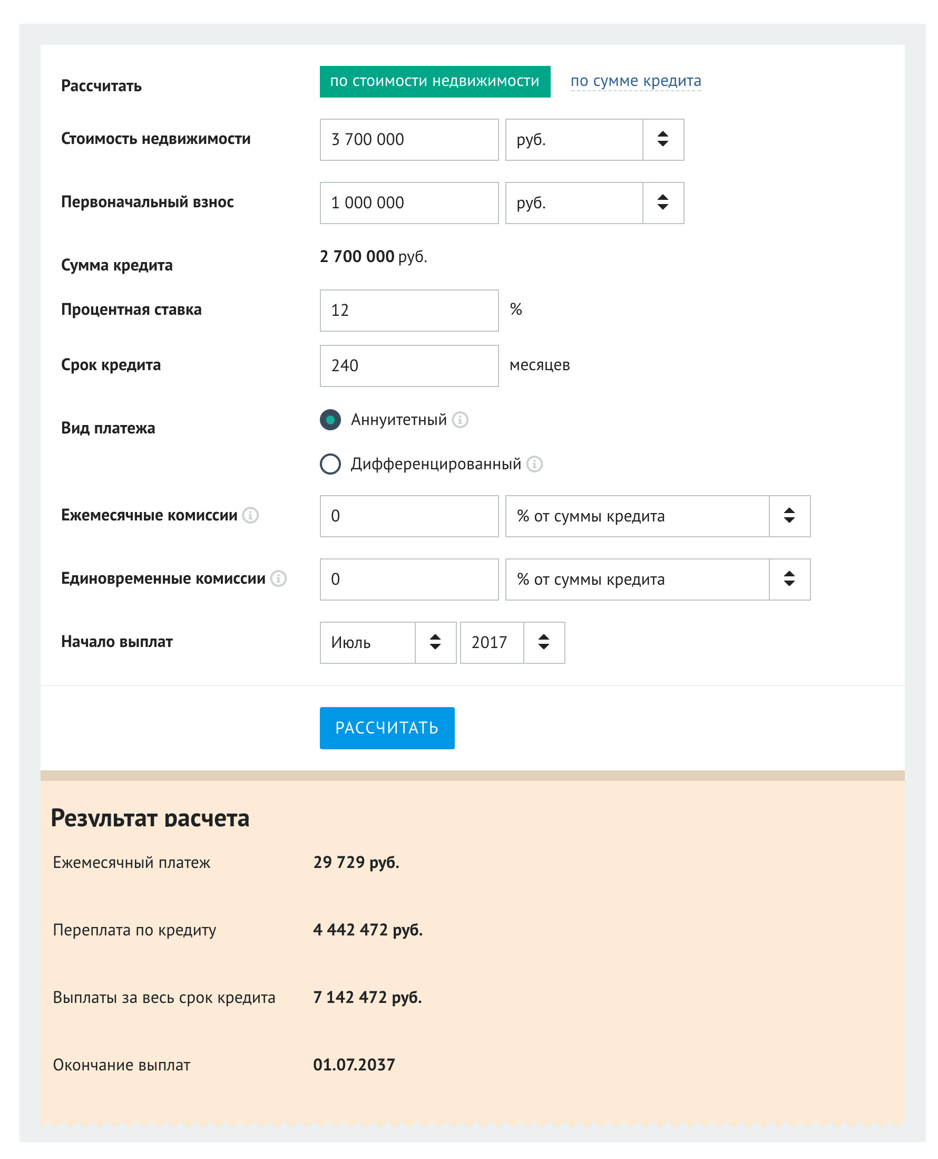Open the 2017 year dropdown

click(x=512, y=642)
